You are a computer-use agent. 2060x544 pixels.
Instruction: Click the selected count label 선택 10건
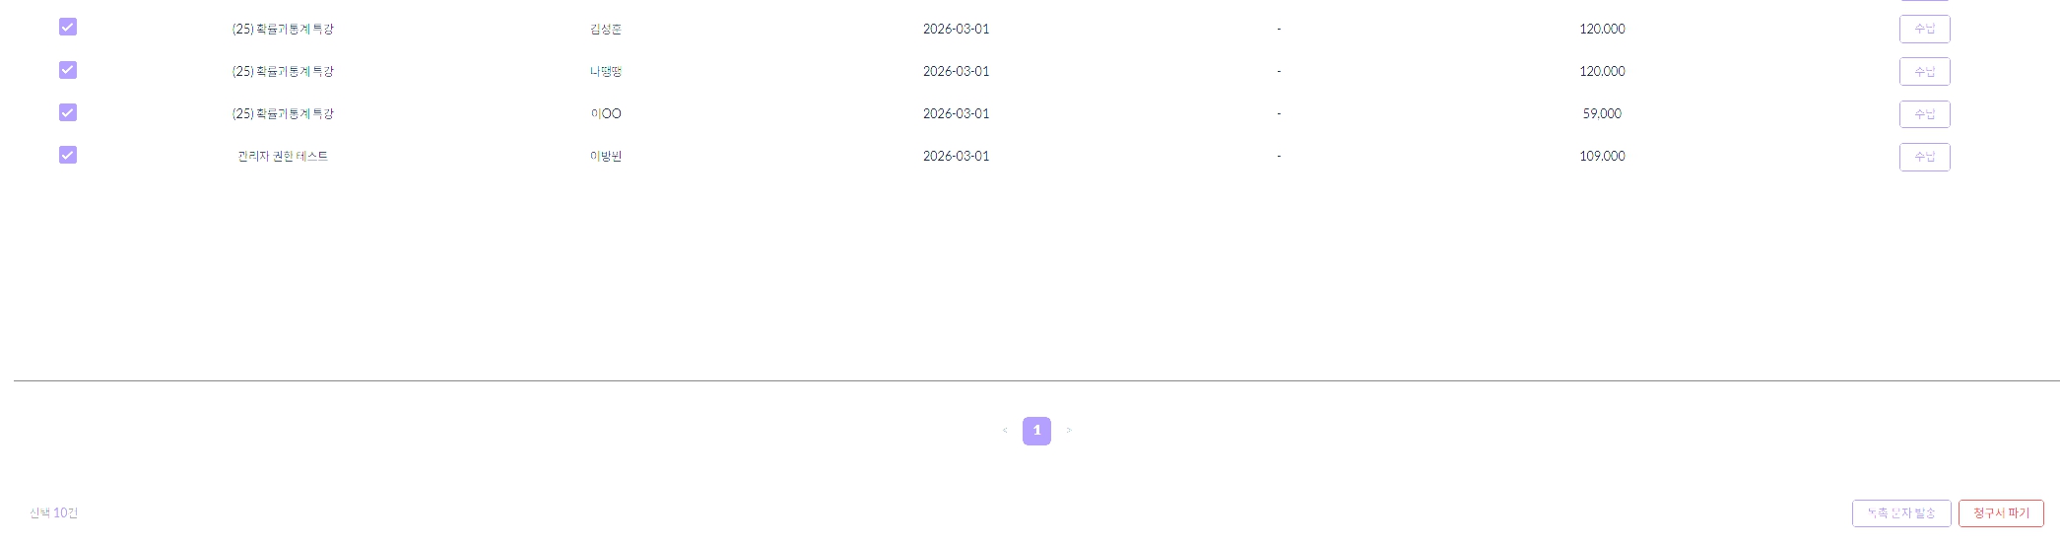53,513
